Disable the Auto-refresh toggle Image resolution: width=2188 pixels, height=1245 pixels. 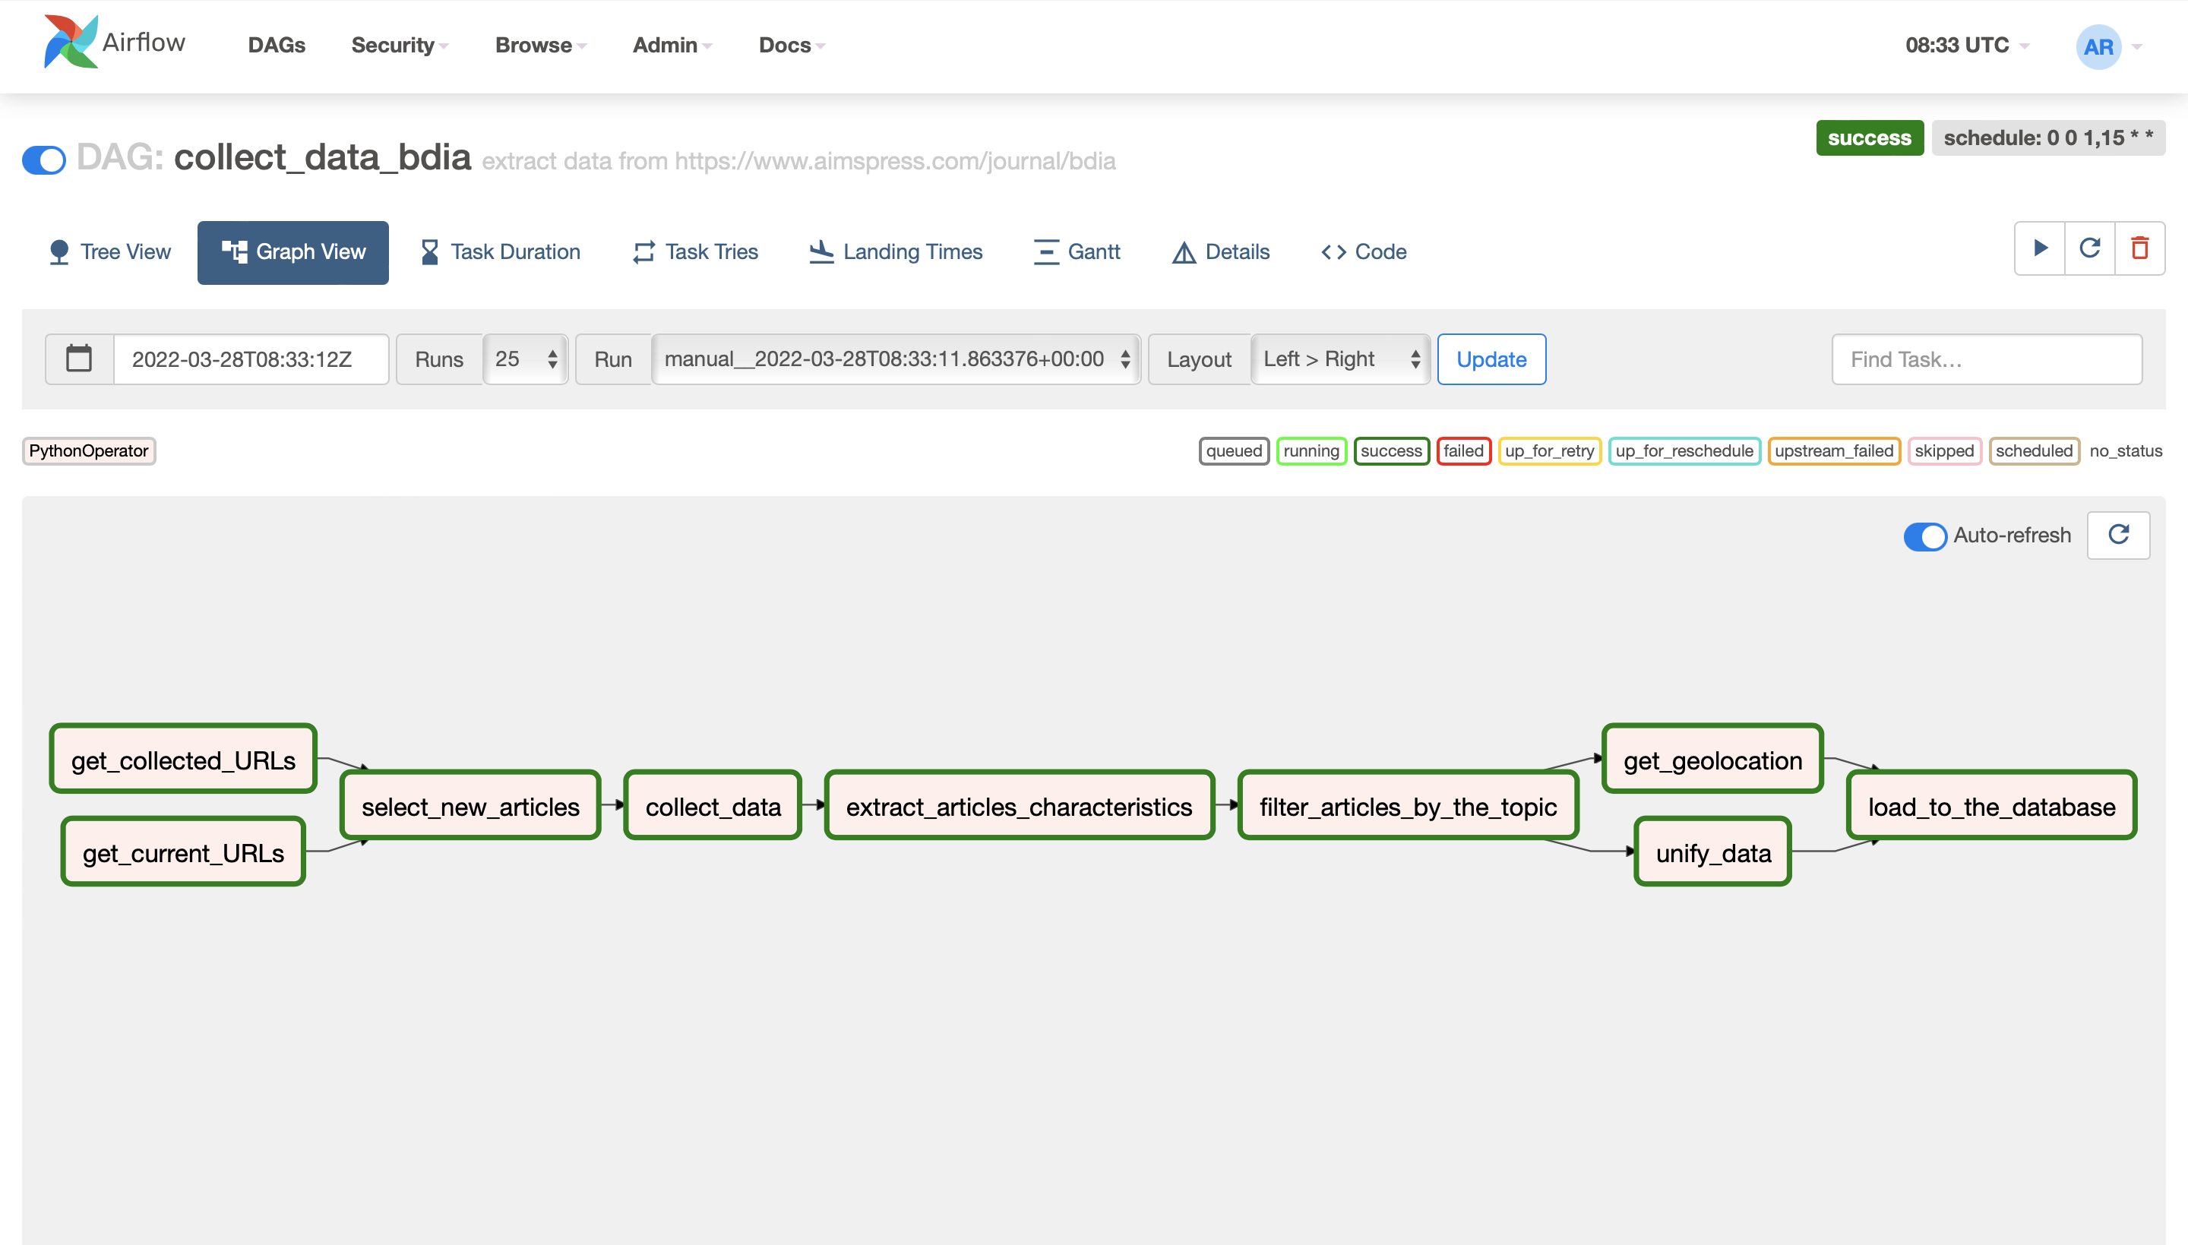point(1924,536)
